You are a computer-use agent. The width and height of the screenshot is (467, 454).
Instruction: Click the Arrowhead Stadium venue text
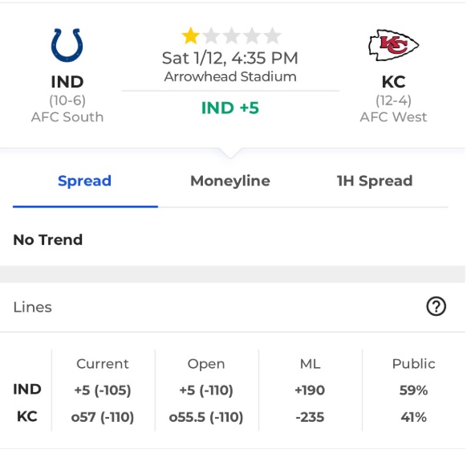coord(230,76)
